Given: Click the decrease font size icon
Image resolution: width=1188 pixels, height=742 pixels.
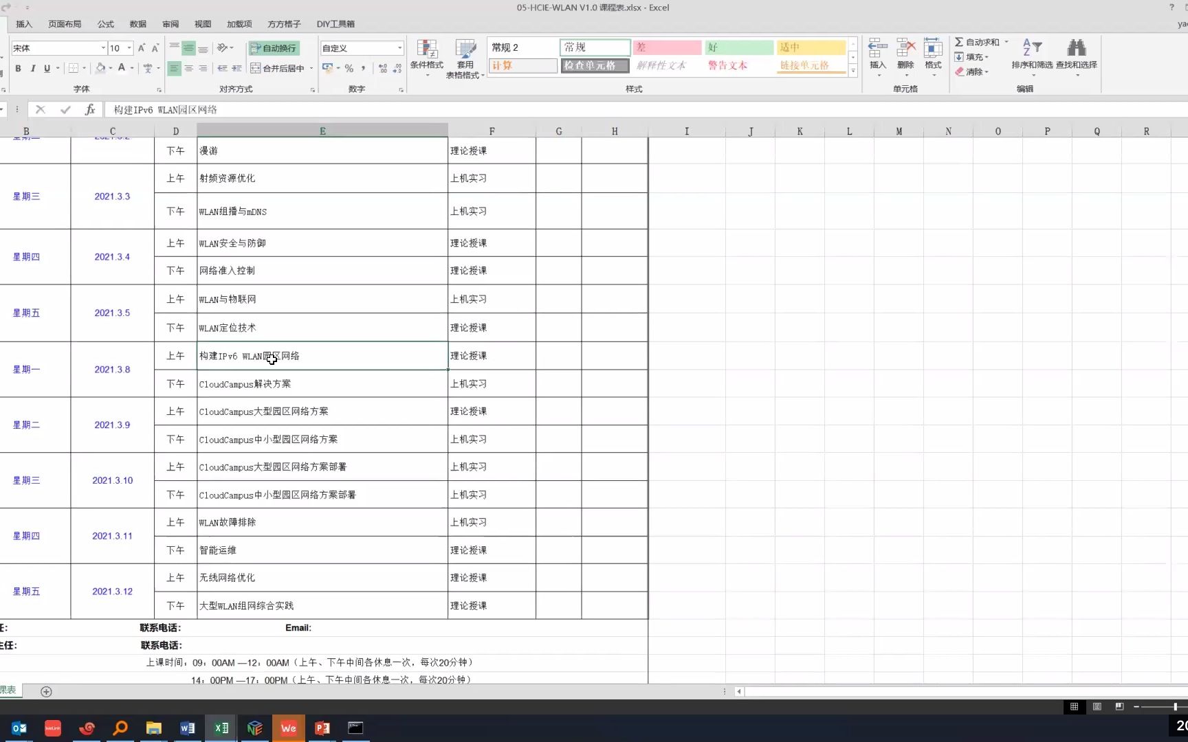Looking at the screenshot, I should [x=155, y=48].
